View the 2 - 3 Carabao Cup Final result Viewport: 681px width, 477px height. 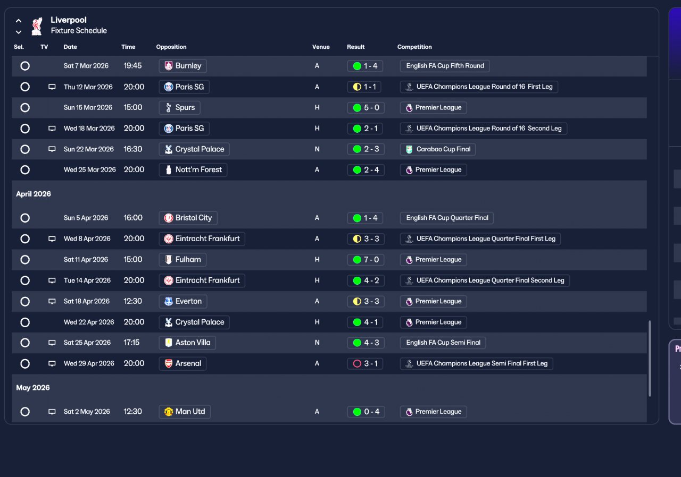[365, 149]
